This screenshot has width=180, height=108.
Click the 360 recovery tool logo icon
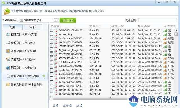pyautogui.click(x=7, y=11)
